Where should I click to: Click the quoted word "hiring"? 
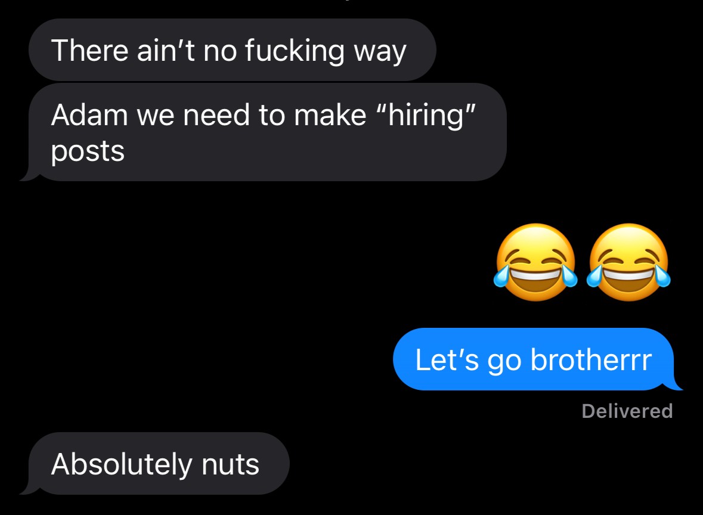(425, 115)
